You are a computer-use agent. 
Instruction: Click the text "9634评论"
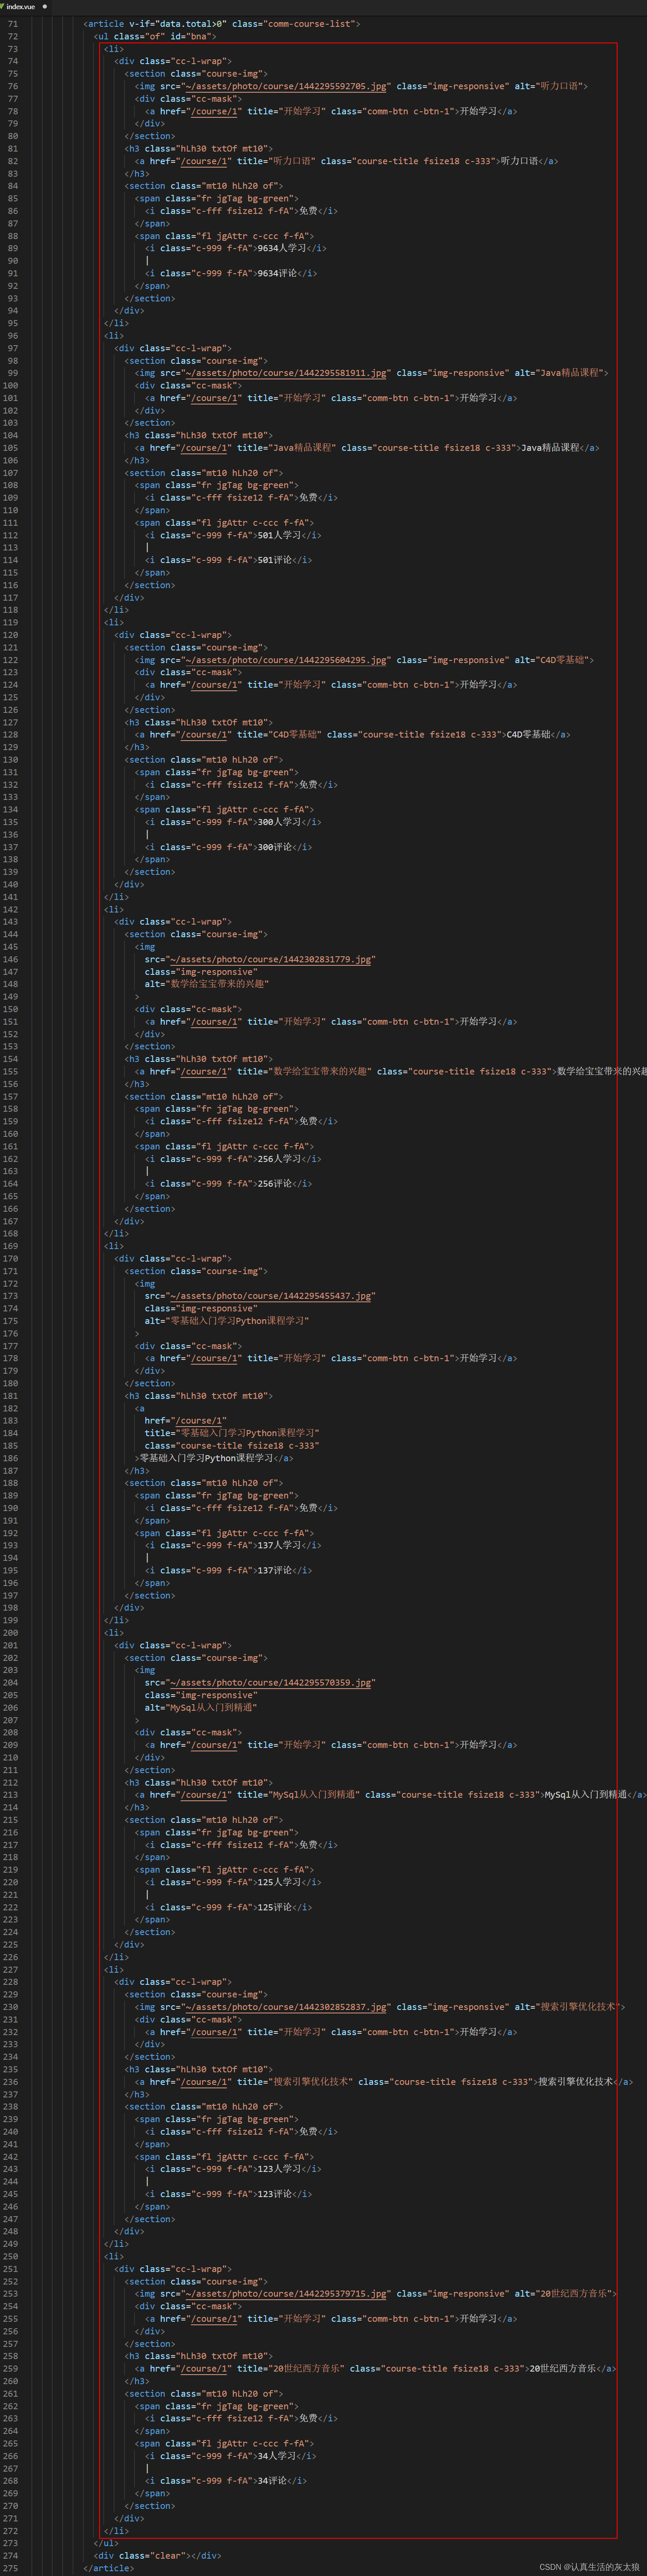click(x=276, y=273)
